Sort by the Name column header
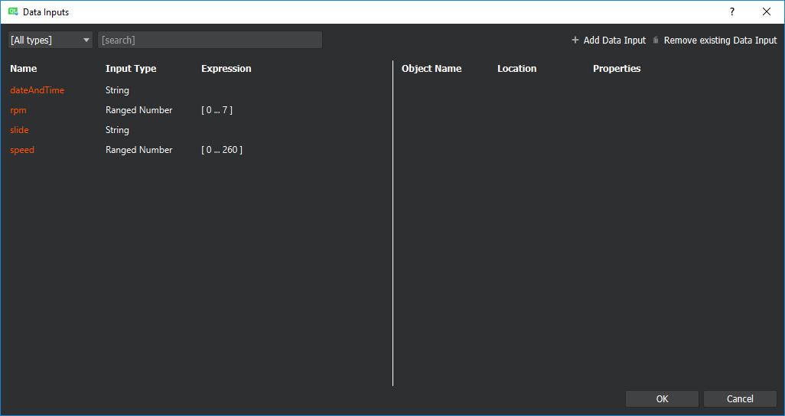Screen dimensions: 785x416 pos(23,69)
